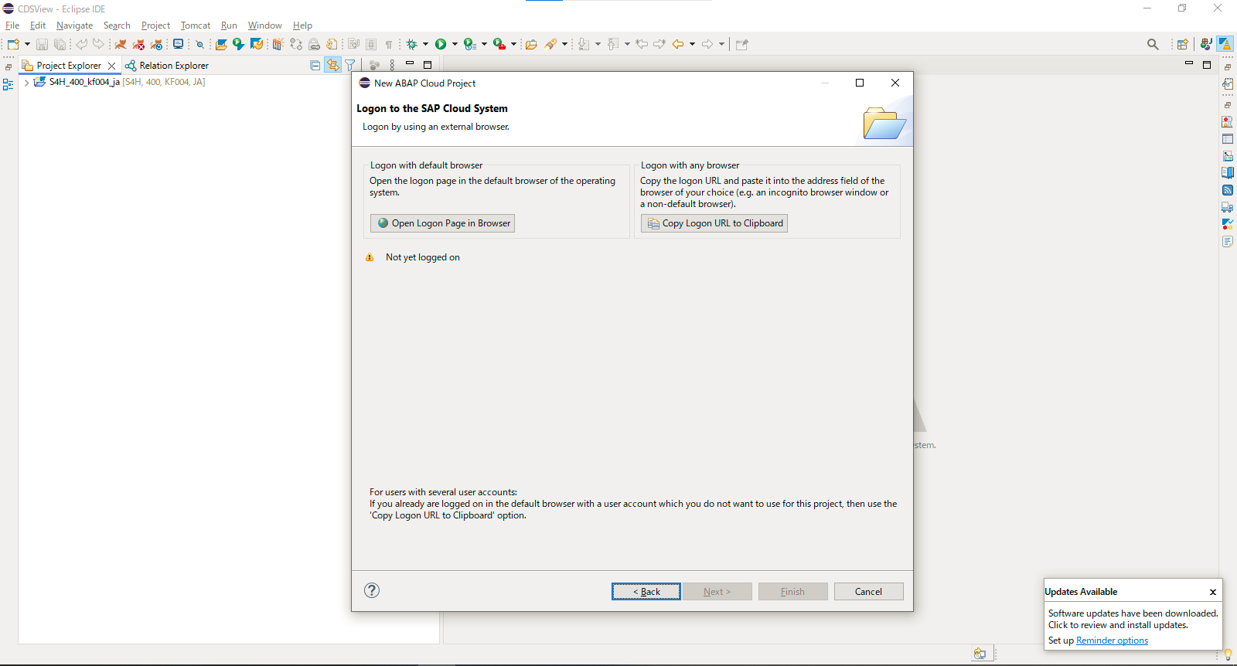Click the Start Tomcat cat icon
The height and width of the screenshot is (666, 1237).
pyautogui.click(x=121, y=44)
